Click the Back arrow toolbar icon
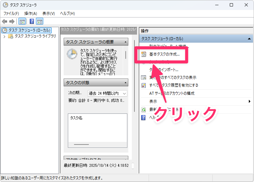 pos(5,22)
